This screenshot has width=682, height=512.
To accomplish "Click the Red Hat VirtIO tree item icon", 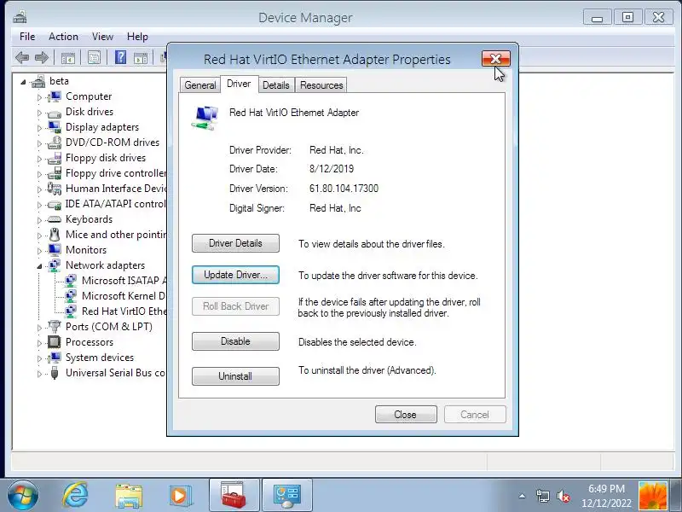I will pyautogui.click(x=71, y=311).
